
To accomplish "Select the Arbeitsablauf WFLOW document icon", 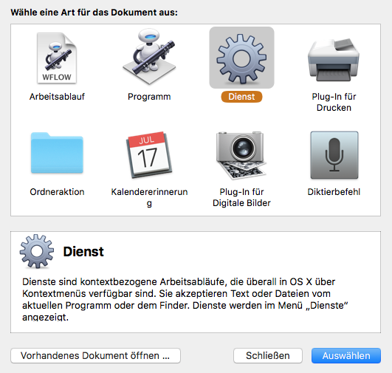I will tap(57, 58).
